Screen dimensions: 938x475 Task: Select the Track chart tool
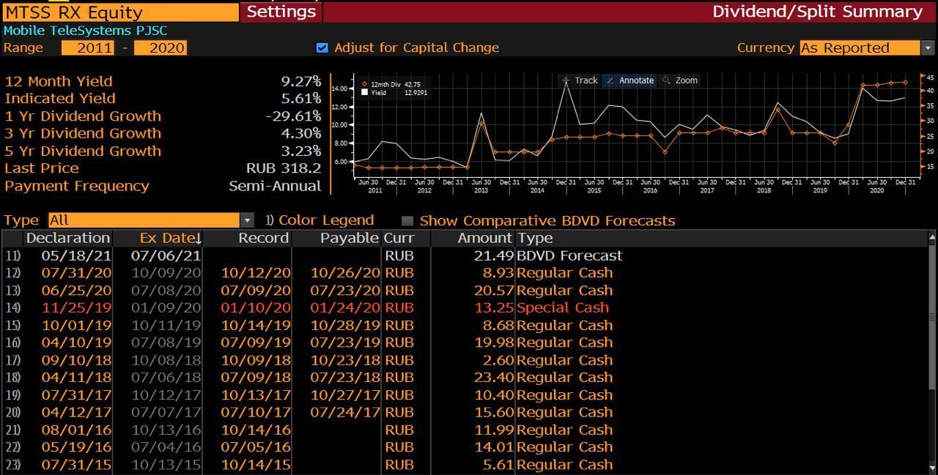[x=580, y=81]
